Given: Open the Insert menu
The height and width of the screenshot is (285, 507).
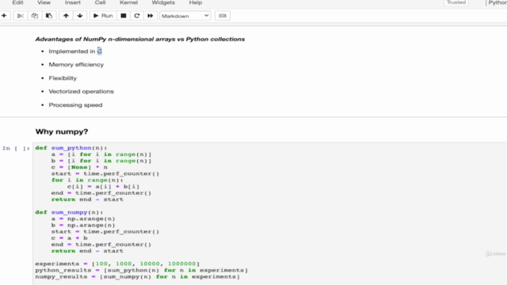Looking at the screenshot, I should [73, 2].
